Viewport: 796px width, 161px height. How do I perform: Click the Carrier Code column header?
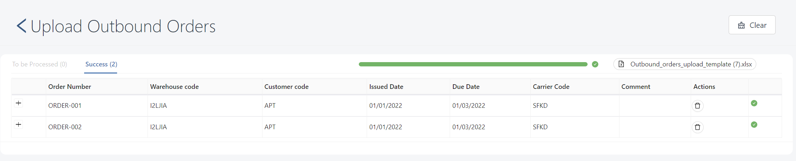tap(551, 87)
